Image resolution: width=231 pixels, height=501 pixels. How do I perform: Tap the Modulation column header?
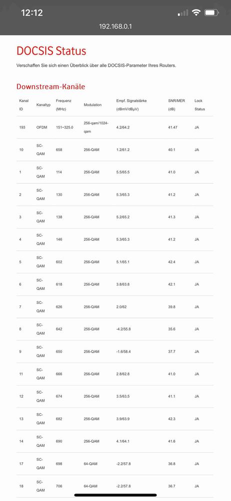point(92,105)
